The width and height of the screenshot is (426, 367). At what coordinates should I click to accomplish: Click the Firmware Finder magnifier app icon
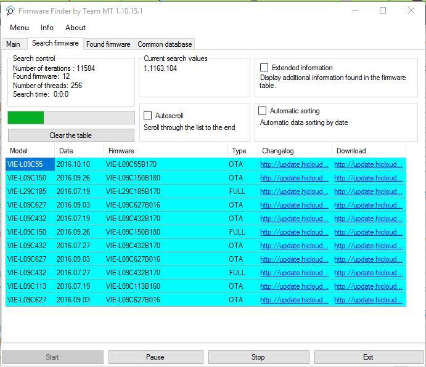coord(10,11)
